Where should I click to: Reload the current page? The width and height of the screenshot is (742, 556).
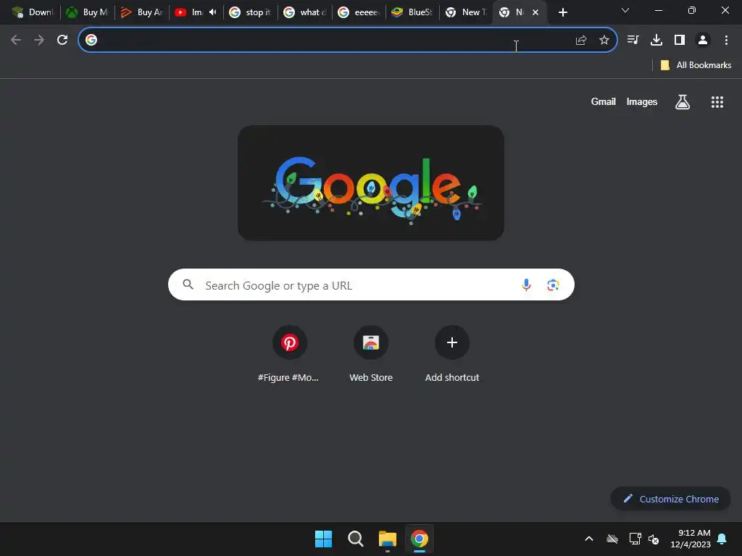pos(62,41)
